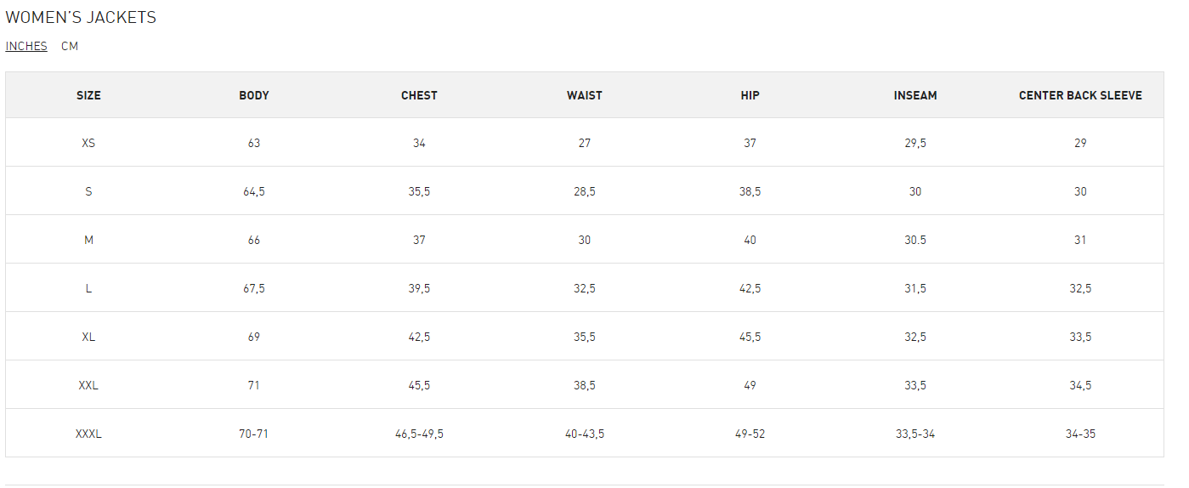Viewport: 1189px width, 488px height.
Task: Click the HIP column header
Action: (x=750, y=95)
